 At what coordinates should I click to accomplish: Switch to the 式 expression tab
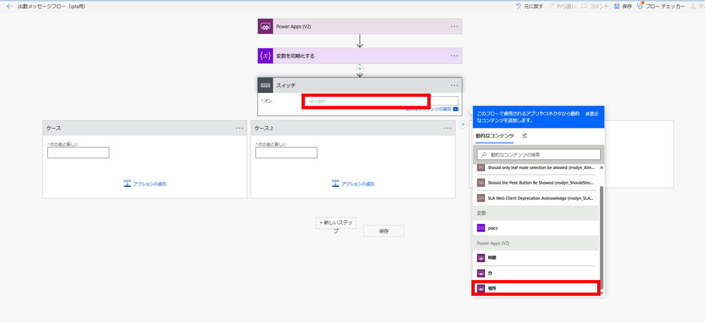coord(525,136)
